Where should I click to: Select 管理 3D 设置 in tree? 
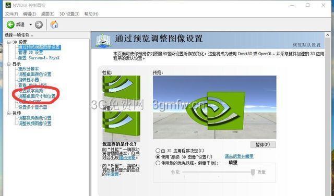(x=31, y=52)
